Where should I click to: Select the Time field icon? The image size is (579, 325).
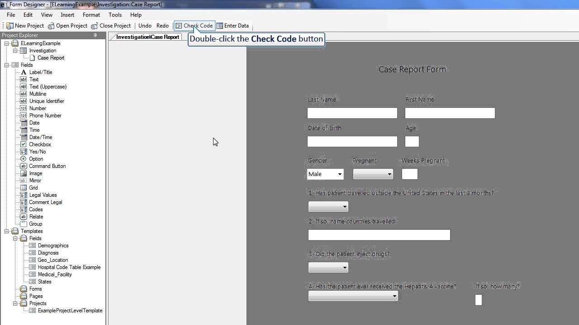coord(24,130)
